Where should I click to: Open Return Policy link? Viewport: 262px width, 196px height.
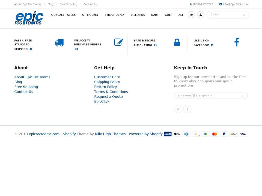tap(105, 87)
